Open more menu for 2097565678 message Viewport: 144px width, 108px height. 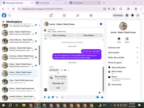(x=68, y=70)
